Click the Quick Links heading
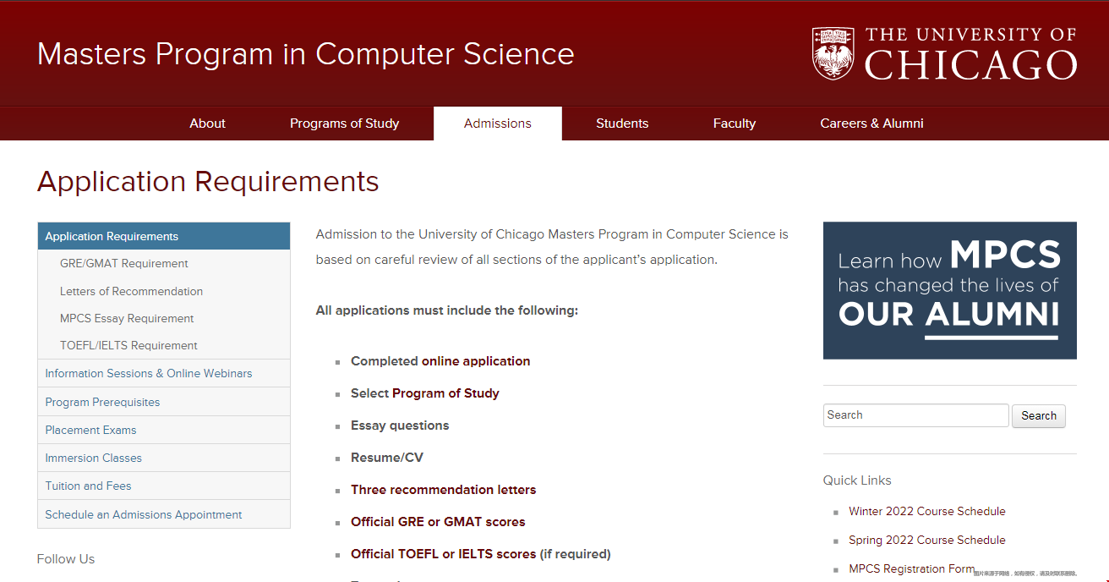The height and width of the screenshot is (582, 1109). pyautogui.click(x=857, y=480)
